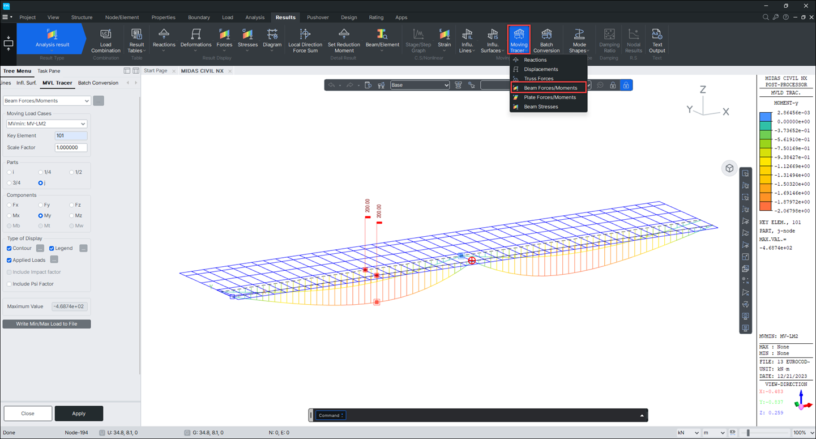Click the Applied Loads options '...' button
Viewport: 816px width, 439px height.
(x=54, y=259)
